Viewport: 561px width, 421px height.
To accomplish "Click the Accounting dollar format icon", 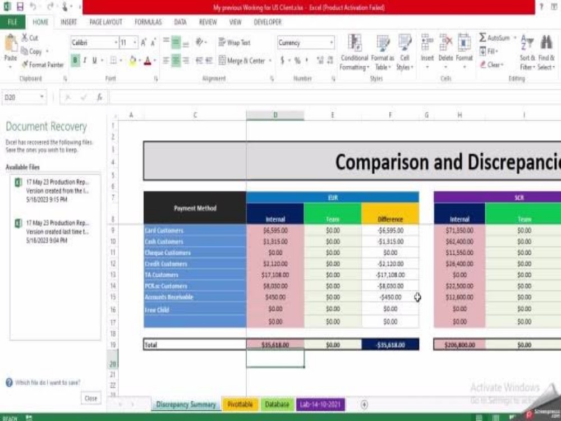I will coord(282,61).
